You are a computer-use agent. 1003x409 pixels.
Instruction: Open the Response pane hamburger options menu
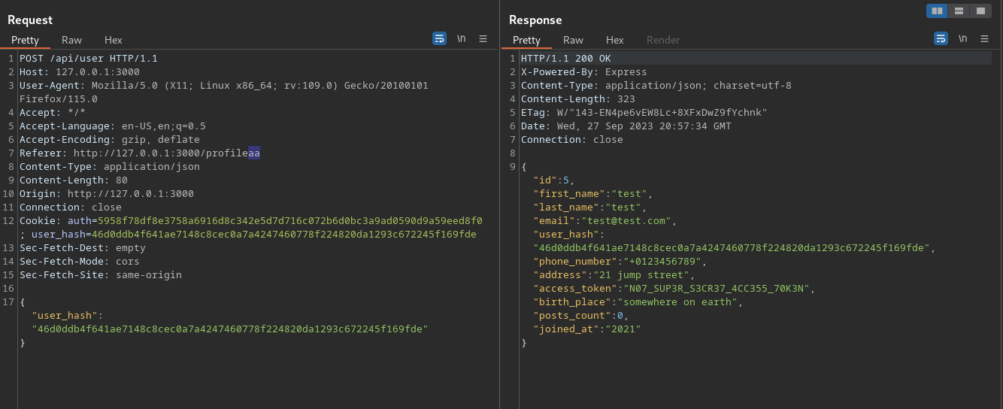point(984,38)
